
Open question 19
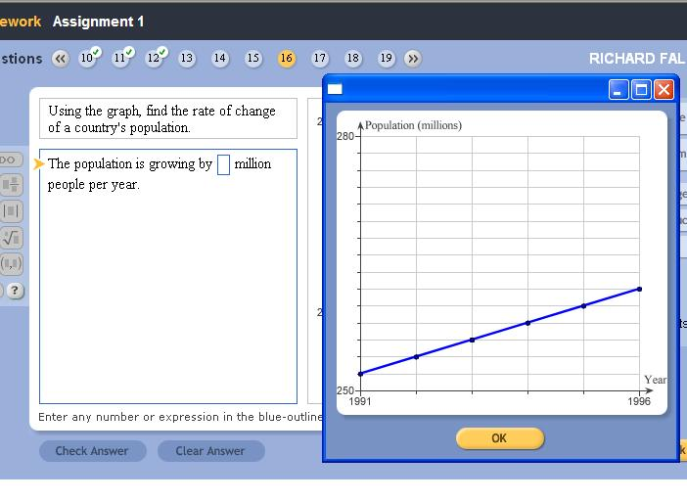point(386,59)
